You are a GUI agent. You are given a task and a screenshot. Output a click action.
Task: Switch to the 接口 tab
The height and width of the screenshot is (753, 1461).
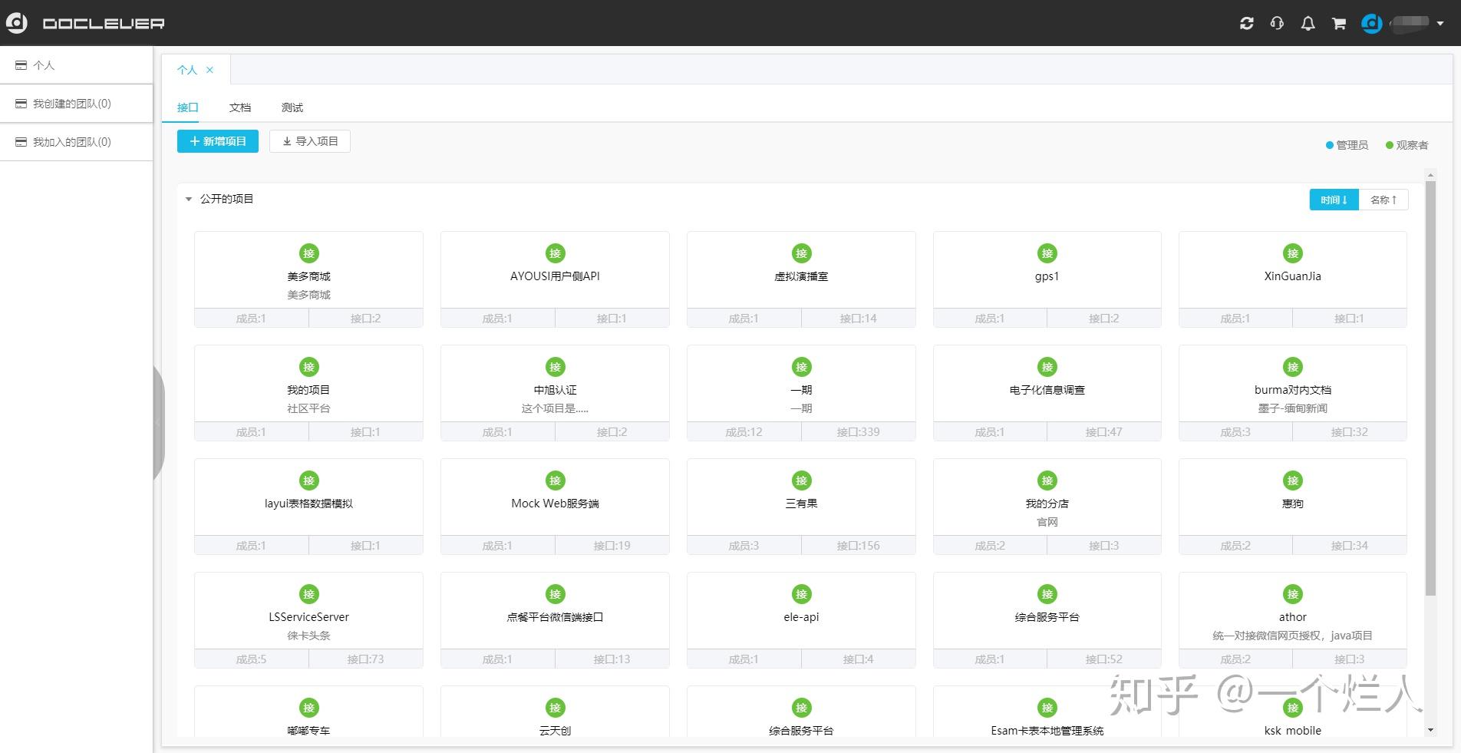coord(187,107)
